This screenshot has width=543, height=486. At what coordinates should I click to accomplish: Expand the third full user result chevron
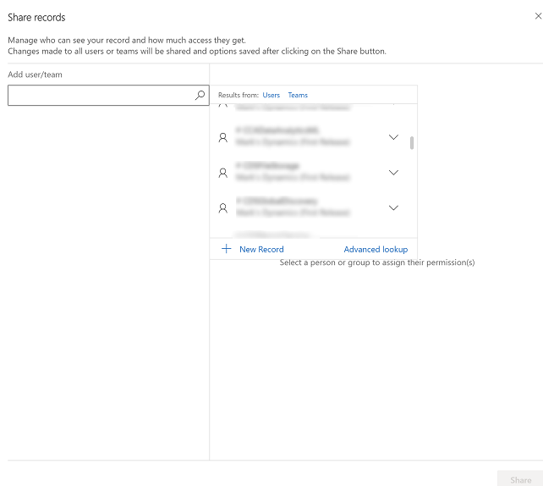pyautogui.click(x=393, y=208)
